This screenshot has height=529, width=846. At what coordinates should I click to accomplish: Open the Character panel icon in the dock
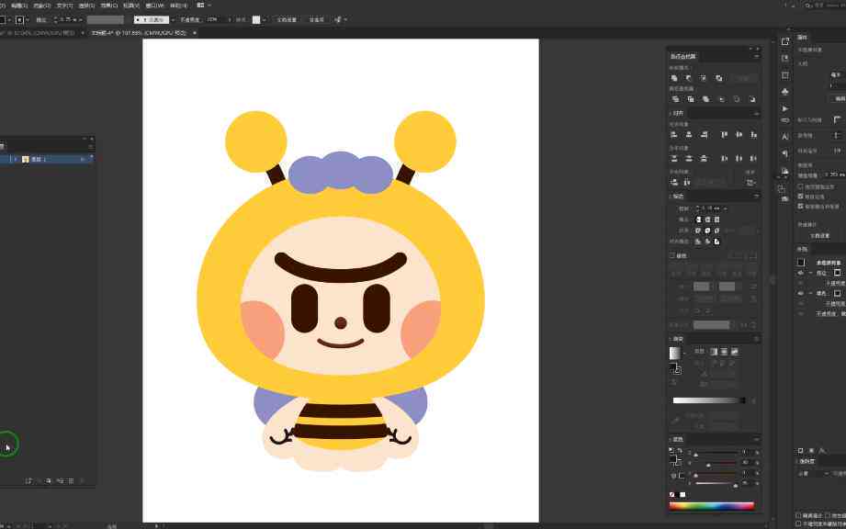tap(785, 137)
